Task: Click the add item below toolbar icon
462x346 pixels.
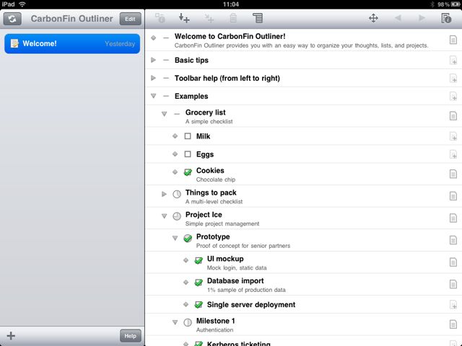Action: [184, 18]
